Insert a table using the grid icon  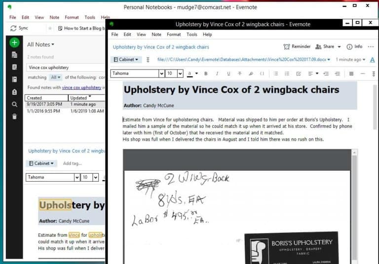(351, 74)
